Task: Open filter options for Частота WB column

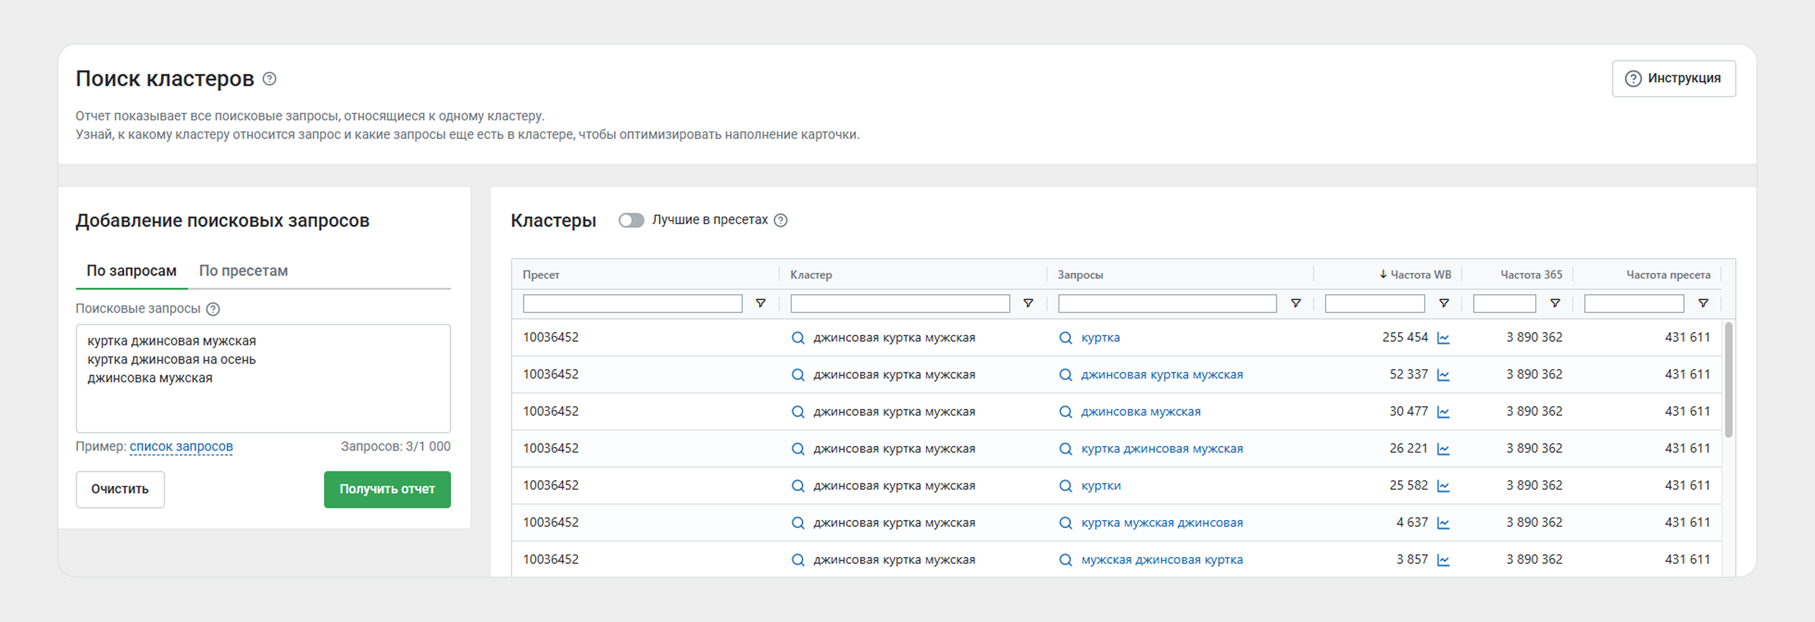Action: click(x=1444, y=304)
